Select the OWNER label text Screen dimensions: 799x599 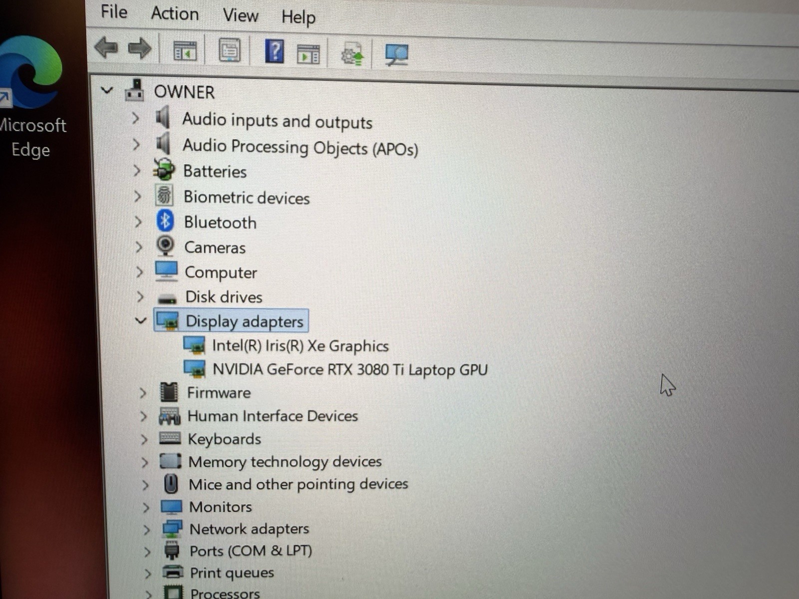point(184,92)
